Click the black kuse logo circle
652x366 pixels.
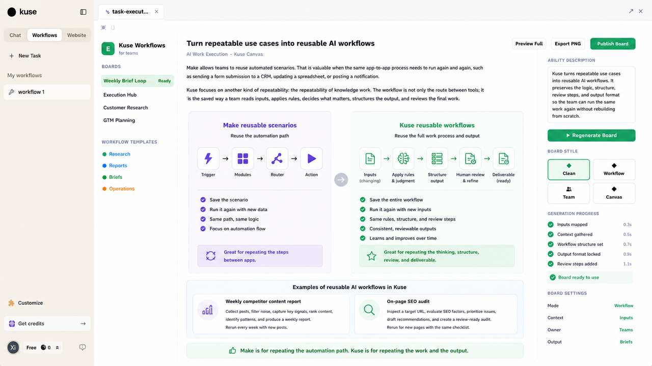pos(12,12)
